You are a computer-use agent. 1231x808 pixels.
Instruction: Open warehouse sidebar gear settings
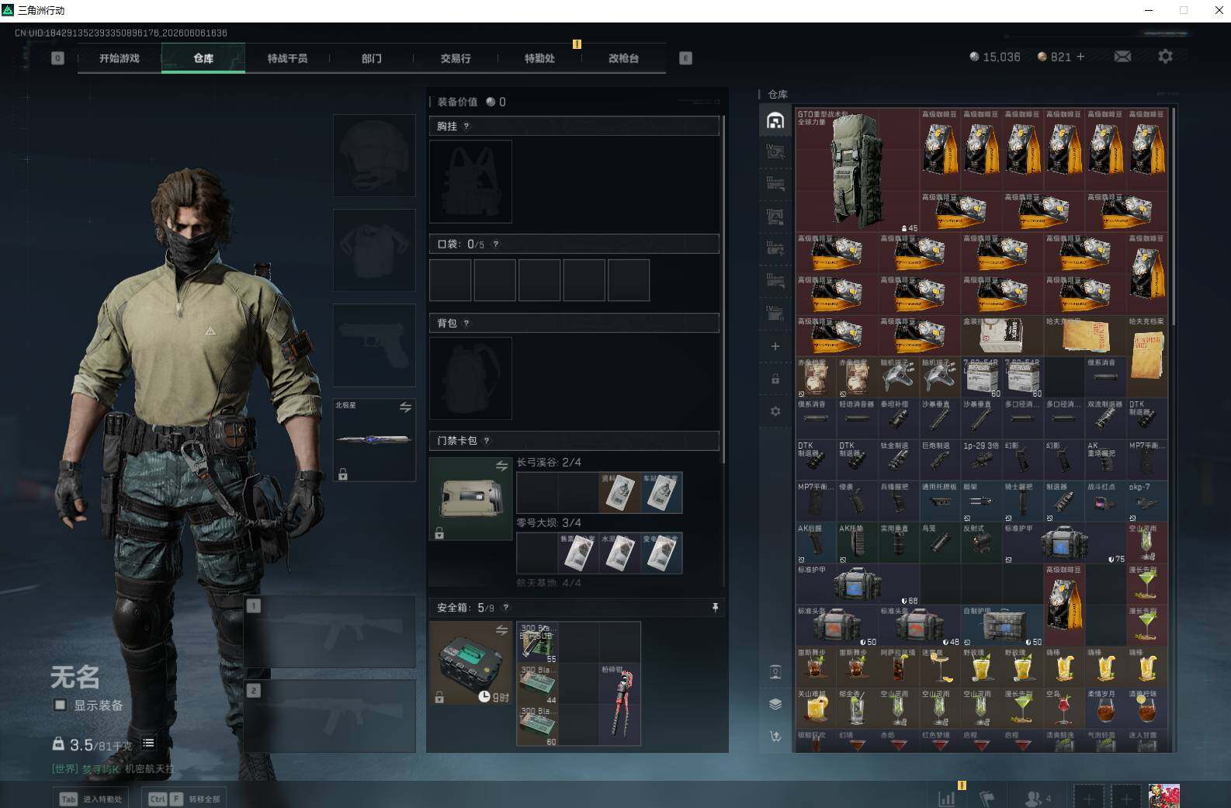(x=775, y=411)
